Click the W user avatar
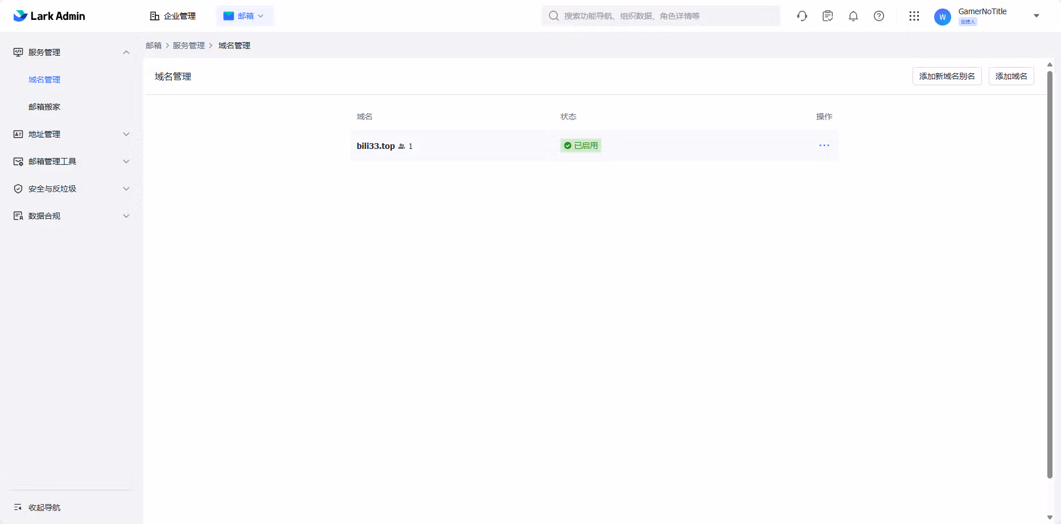Image resolution: width=1061 pixels, height=524 pixels. coord(943,17)
